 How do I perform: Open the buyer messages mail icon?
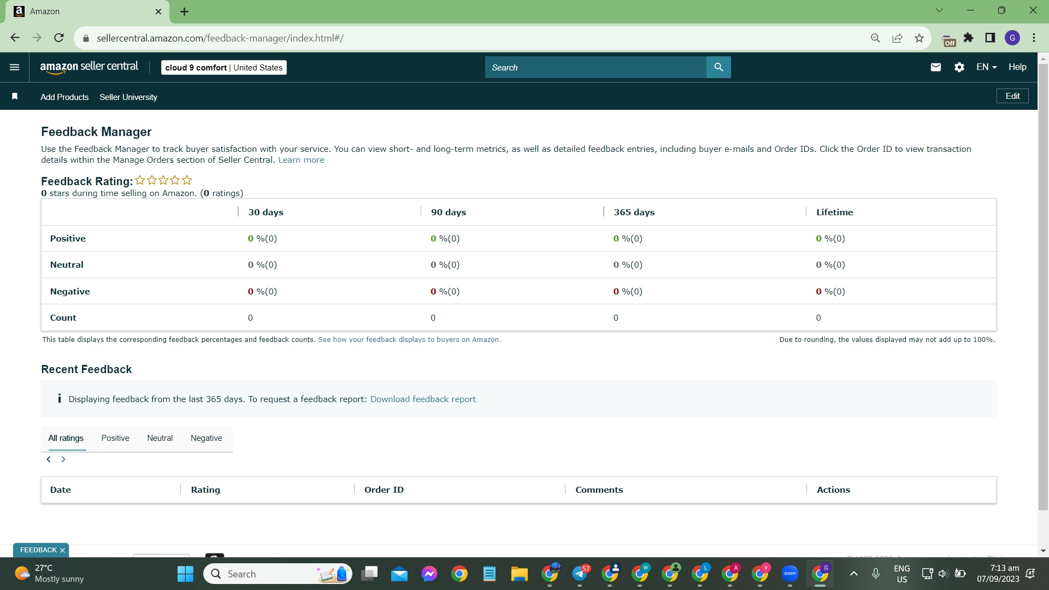tap(936, 67)
